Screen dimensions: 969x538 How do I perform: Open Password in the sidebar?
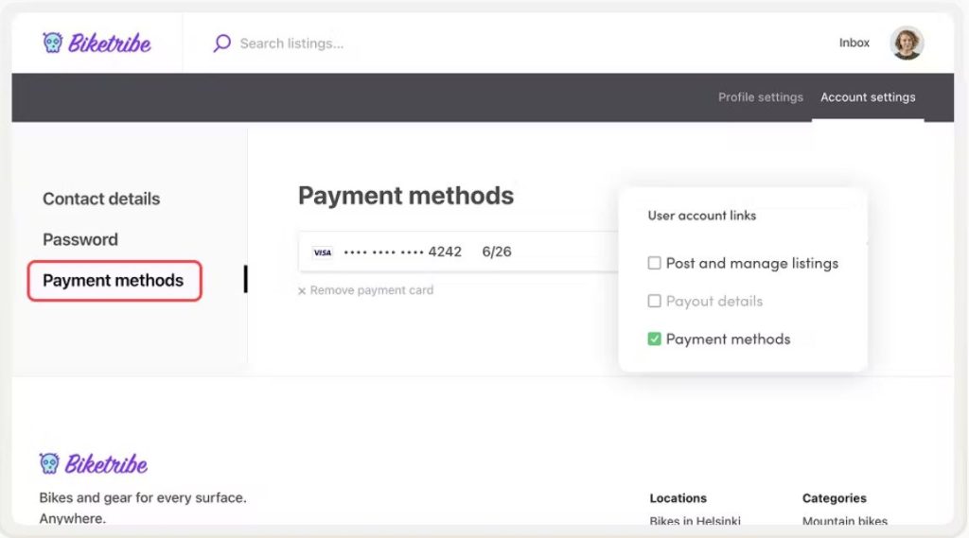[x=80, y=239]
